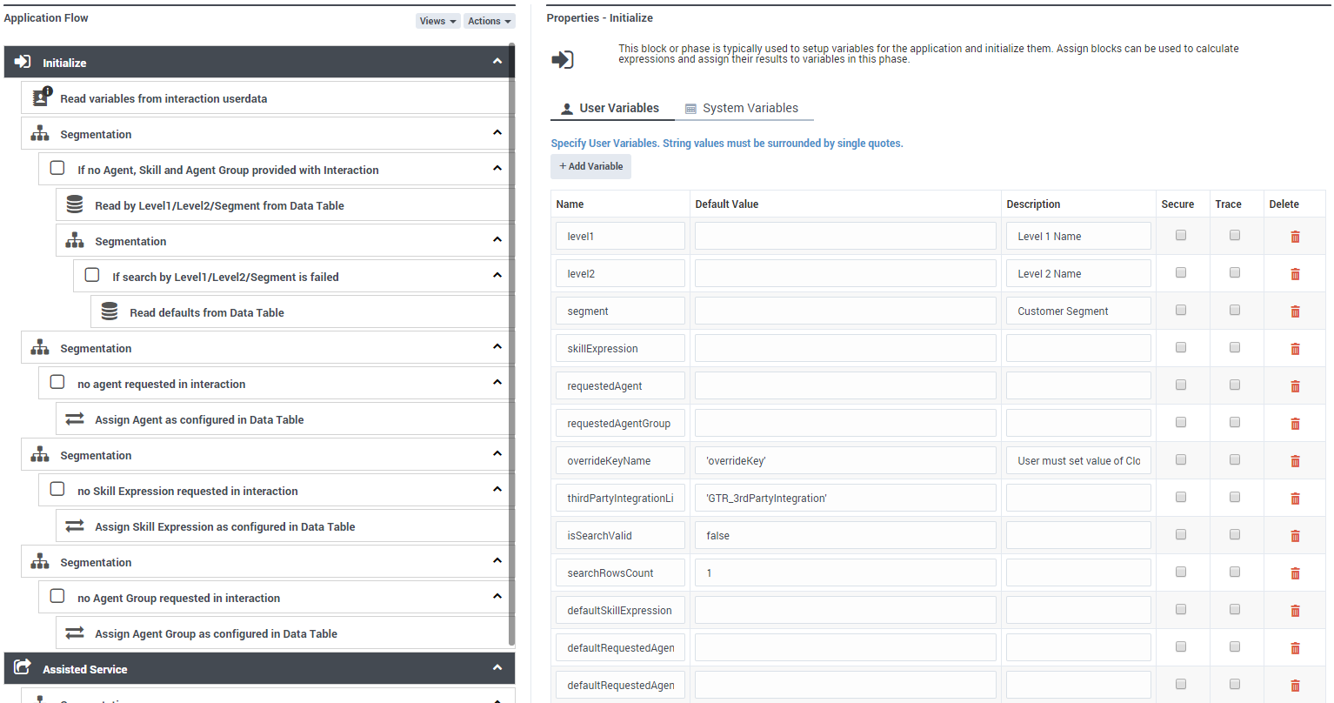This screenshot has width=1334, height=703.
Task: Click the user data icon for Read variables
Action: click(x=41, y=97)
